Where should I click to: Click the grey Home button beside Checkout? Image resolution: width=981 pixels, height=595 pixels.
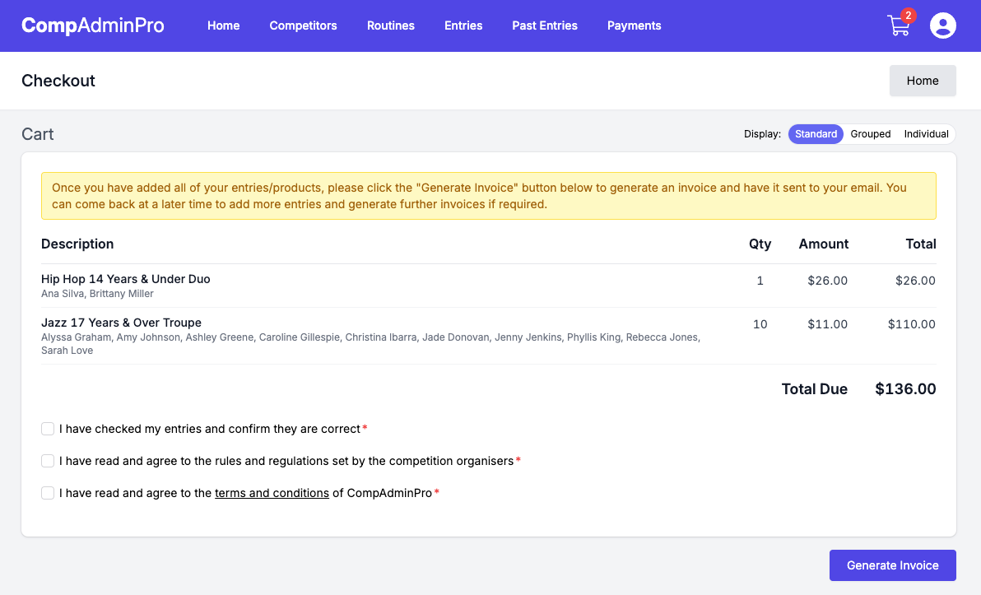(923, 81)
